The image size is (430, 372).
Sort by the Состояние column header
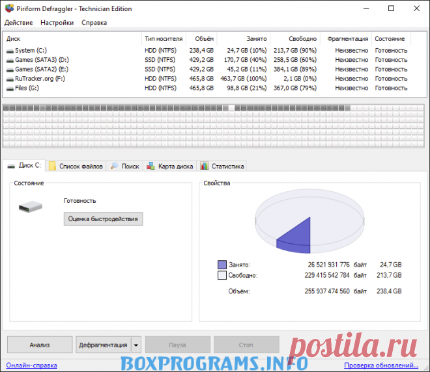(392, 39)
